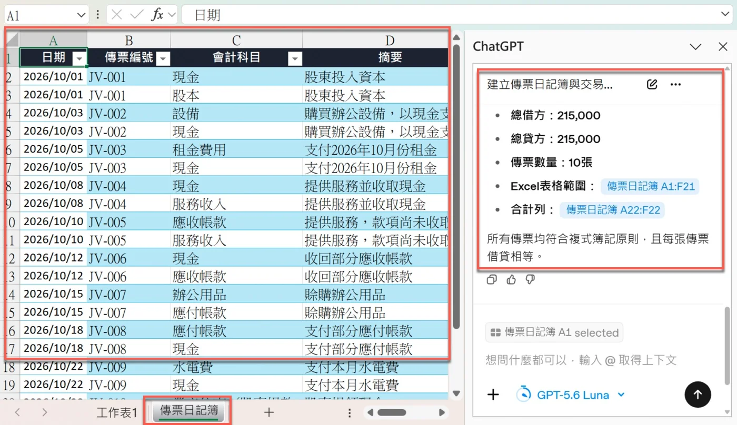Select cell with JV-001 in row 2

point(128,77)
